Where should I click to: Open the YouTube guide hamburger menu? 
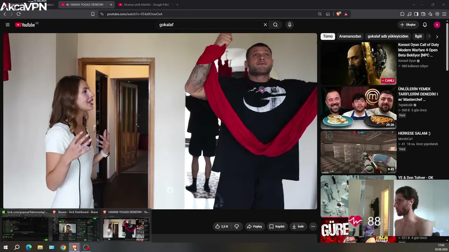[x=7, y=25]
